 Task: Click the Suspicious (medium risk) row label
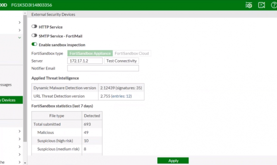point(58,149)
